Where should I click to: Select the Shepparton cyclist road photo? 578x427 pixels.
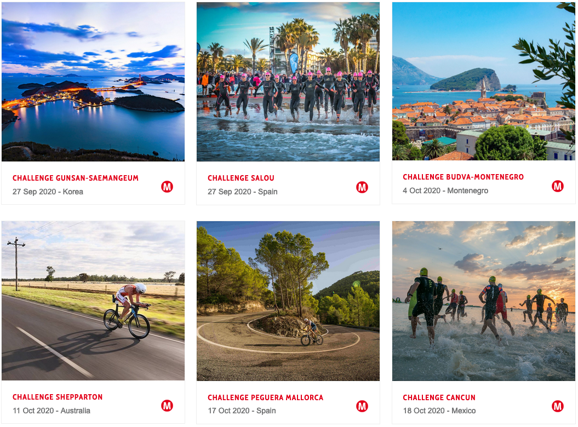point(93,301)
